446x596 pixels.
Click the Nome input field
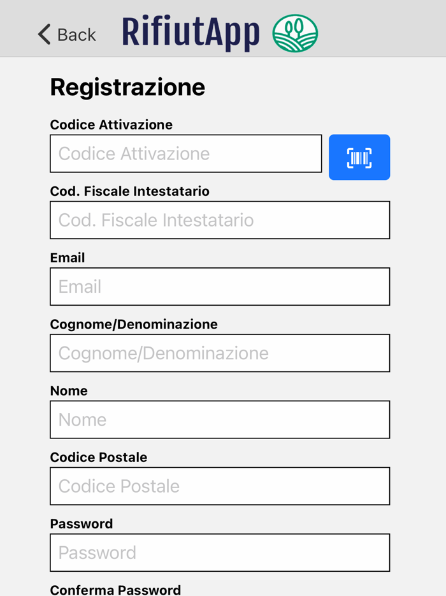click(x=220, y=419)
